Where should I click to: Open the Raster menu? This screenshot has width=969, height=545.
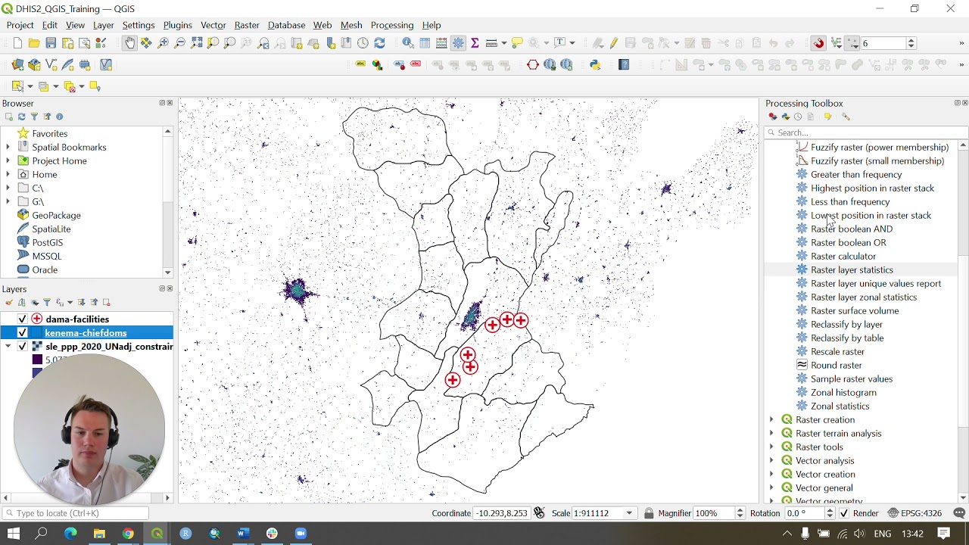click(x=247, y=25)
